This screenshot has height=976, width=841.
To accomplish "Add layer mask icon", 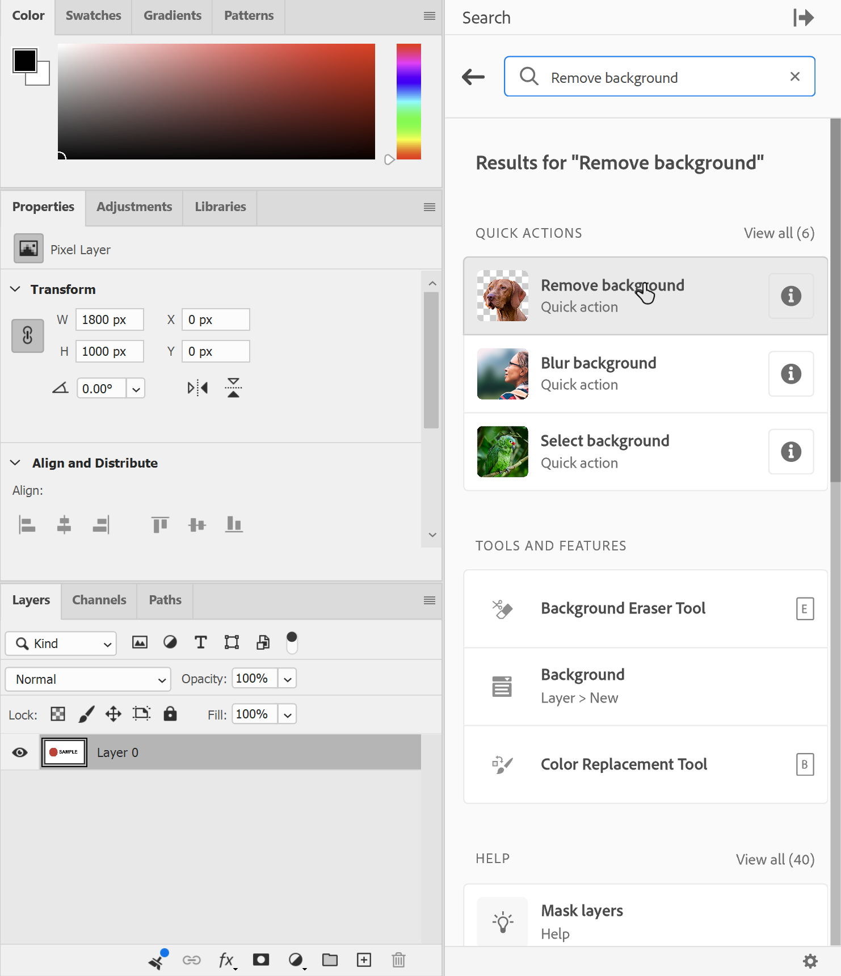I will coord(261,960).
